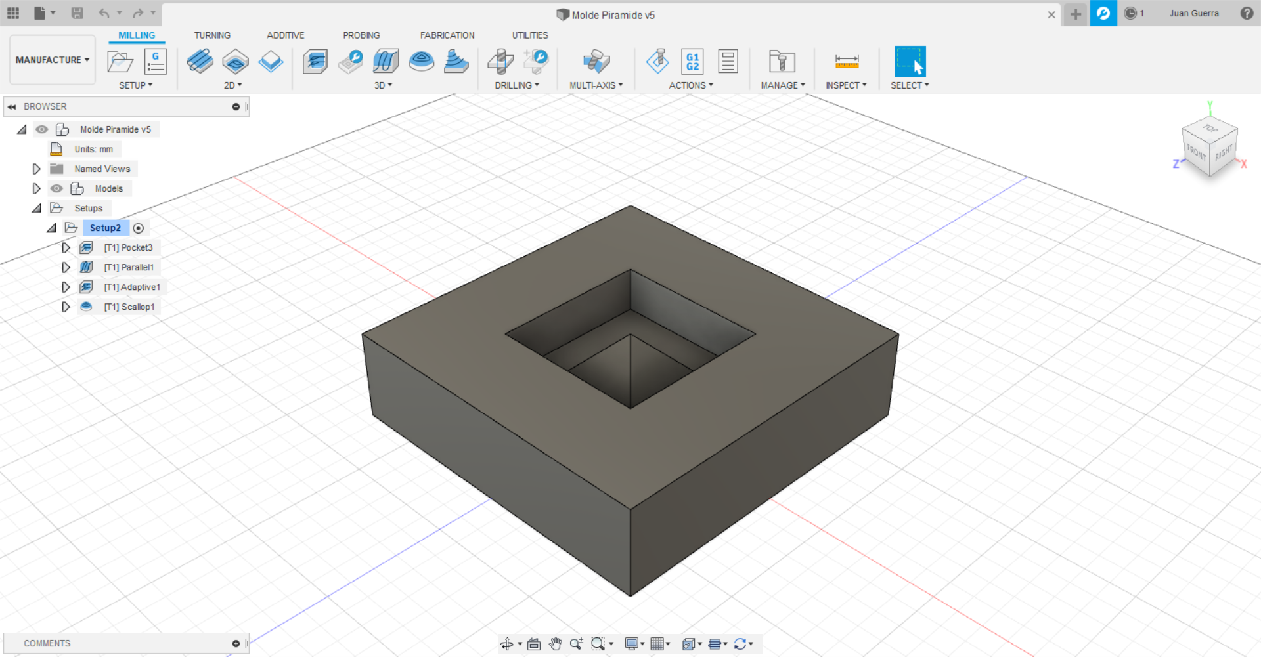Open the job status clock icon
The width and height of the screenshot is (1261, 657).
pos(1130,13)
